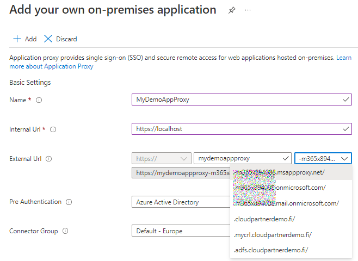Click the info icon next to Pre Authentication

(x=69, y=202)
